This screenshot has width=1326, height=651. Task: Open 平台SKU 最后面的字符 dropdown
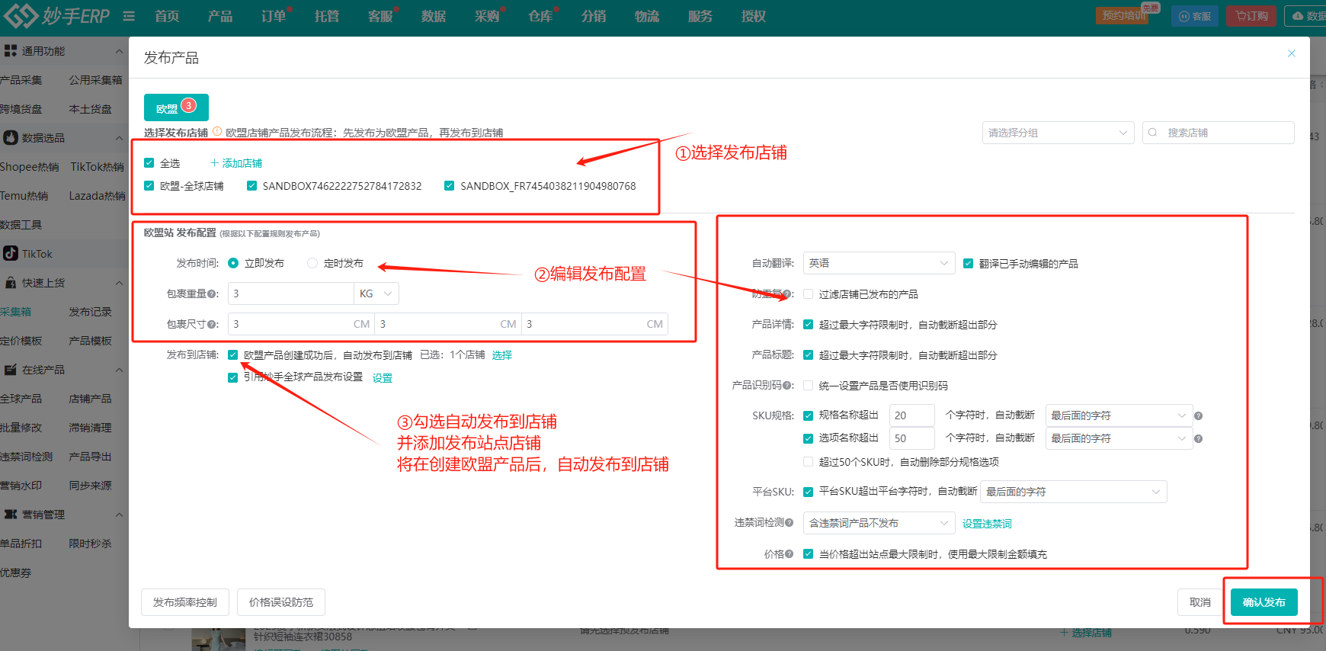click(x=1074, y=492)
